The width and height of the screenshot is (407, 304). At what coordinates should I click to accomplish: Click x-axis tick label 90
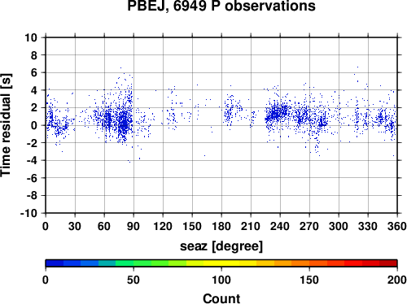pyautogui.click(x=133, y=226)
